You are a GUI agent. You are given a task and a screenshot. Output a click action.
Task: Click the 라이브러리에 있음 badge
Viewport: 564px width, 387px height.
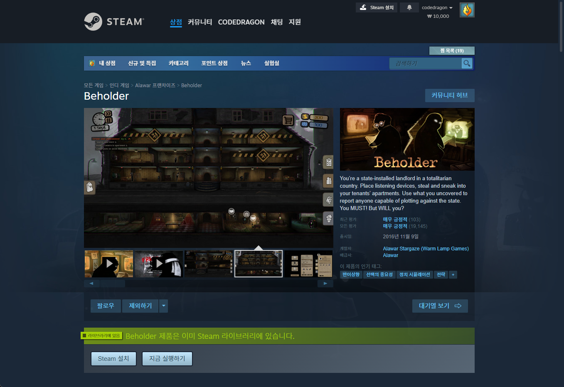(x=101, y=336)
